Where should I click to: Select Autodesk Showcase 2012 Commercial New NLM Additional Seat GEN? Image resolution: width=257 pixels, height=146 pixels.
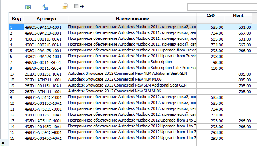[x=128, y=73]
